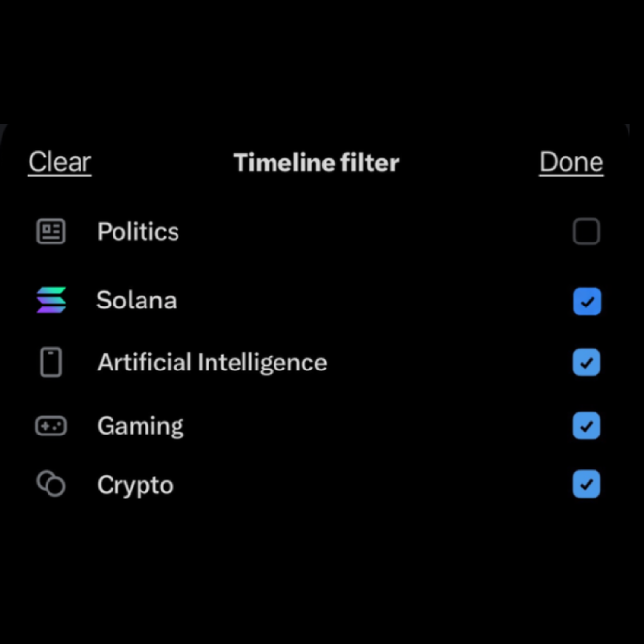
Task: Choose the Artificial Intelligence topic label
Action: point(211,363)
